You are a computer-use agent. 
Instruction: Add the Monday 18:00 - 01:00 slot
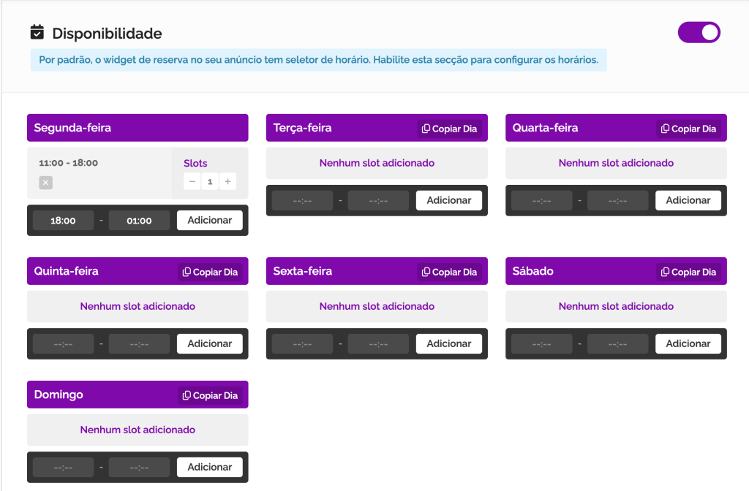coord(209,220)
